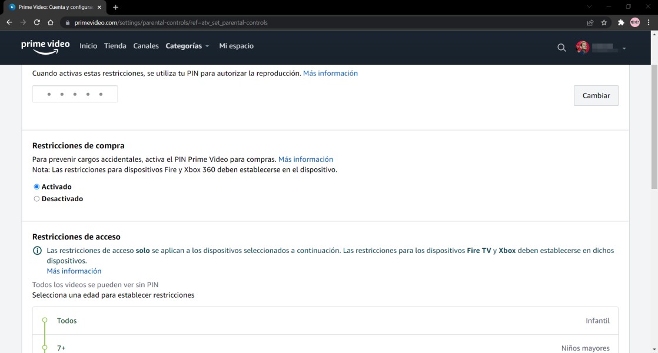Click the browser home icon
The width and height of the screenshot is (658, 353).
51,22
